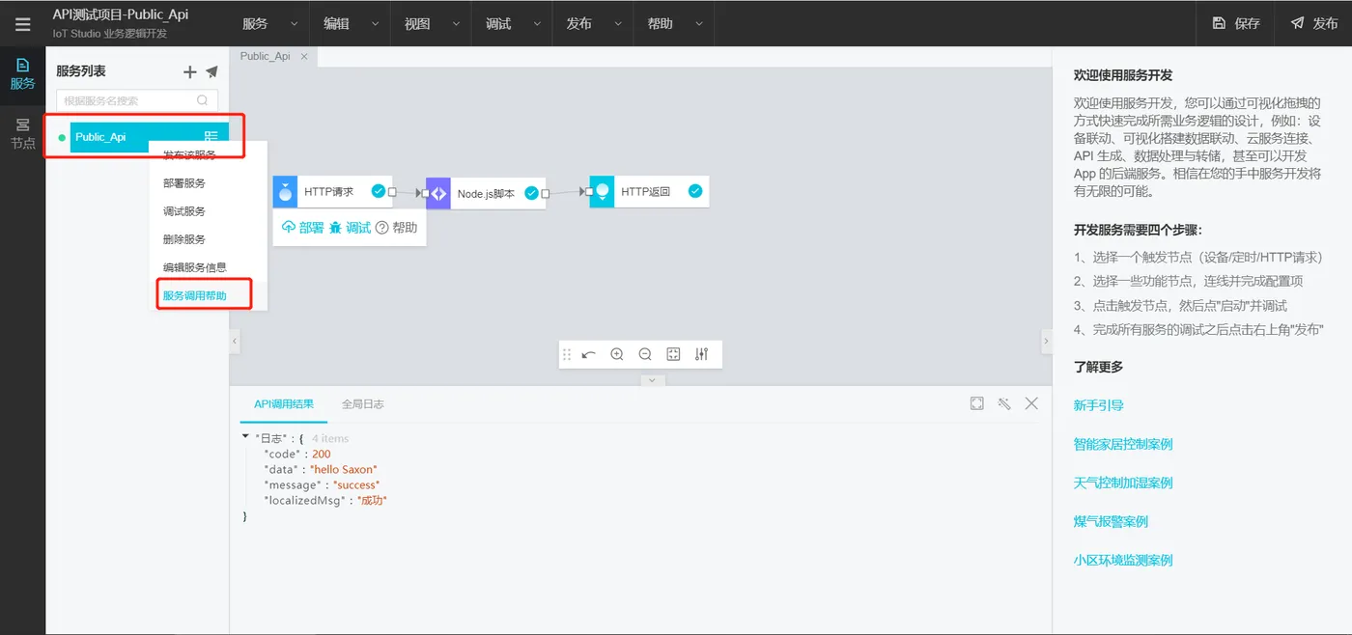
Task: Choose 服务调用帮助 from context menu
Action: [x=194, y=295]
